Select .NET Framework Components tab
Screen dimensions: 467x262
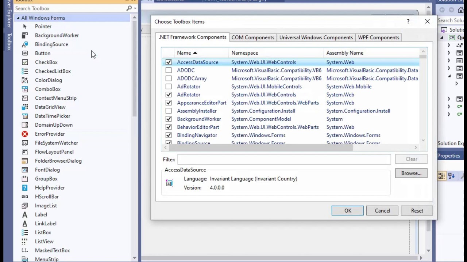point(193,37)
